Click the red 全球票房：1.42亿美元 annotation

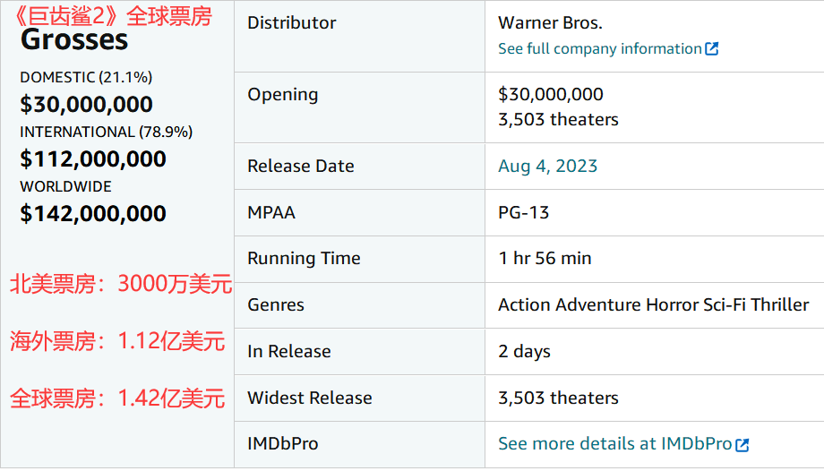(x=117, y=398)
